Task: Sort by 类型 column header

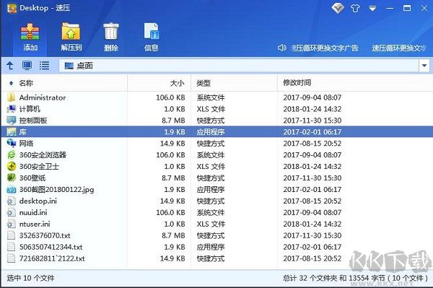Action: [204, 83]
